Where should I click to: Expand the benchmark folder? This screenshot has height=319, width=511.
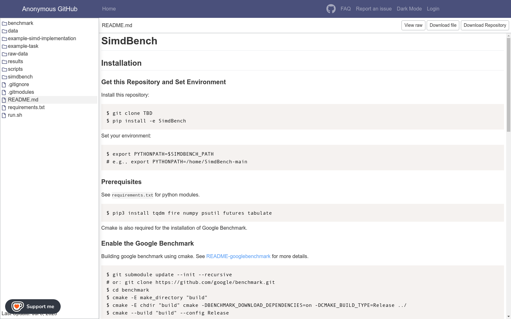coord(20,23)
